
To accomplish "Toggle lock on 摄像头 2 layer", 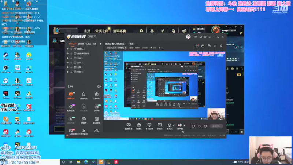I will click(71, 49).
